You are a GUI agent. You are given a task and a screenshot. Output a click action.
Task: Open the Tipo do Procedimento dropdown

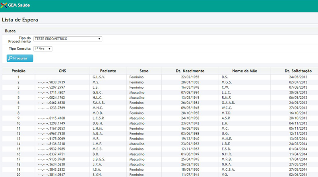[68, 39]
